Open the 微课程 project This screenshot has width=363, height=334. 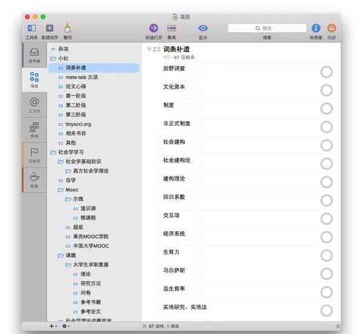tap(88, 218)
